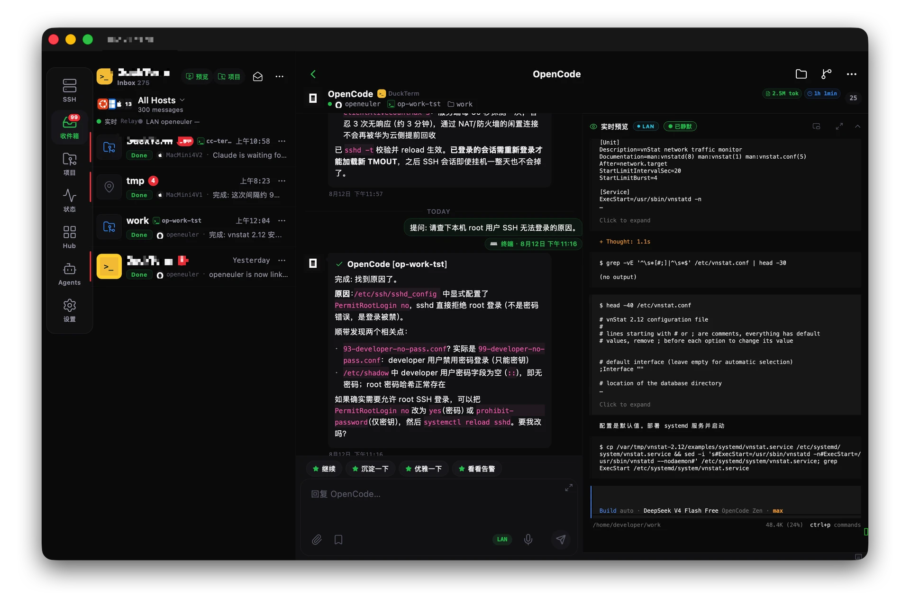
Task: Open the 收件箱 inbox in sidebar
Action: [x=69, y=127]
